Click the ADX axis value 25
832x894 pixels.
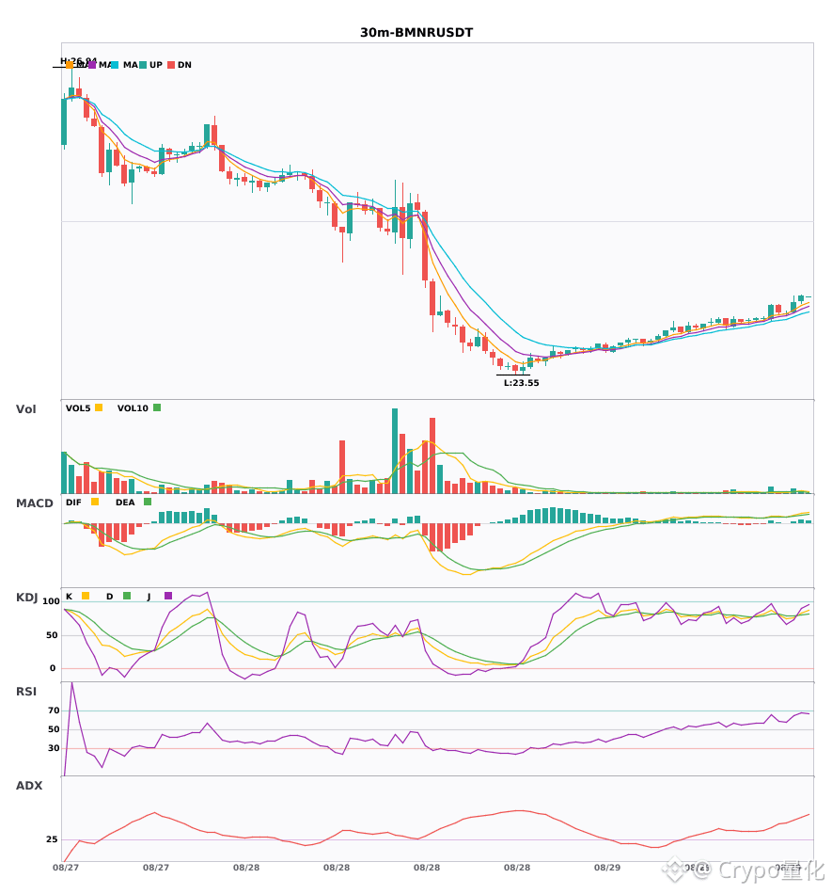tap(52, 839)
